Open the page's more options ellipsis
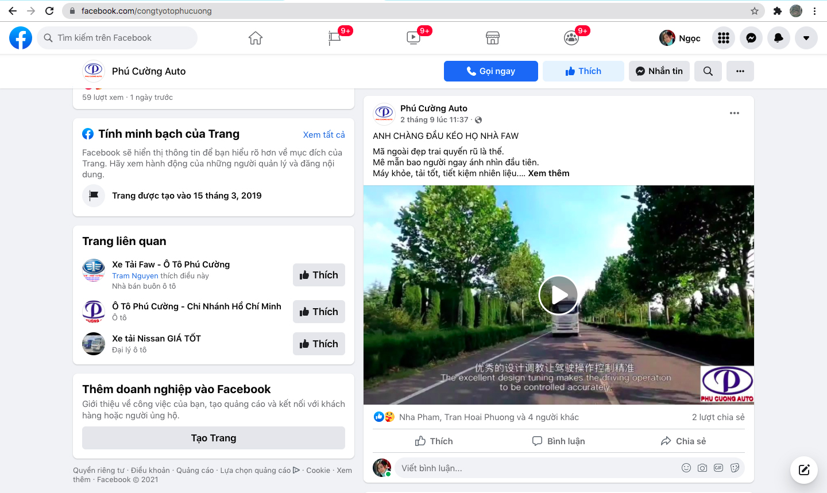The height and width of the screenshot is (493, 827). [740, 71]
